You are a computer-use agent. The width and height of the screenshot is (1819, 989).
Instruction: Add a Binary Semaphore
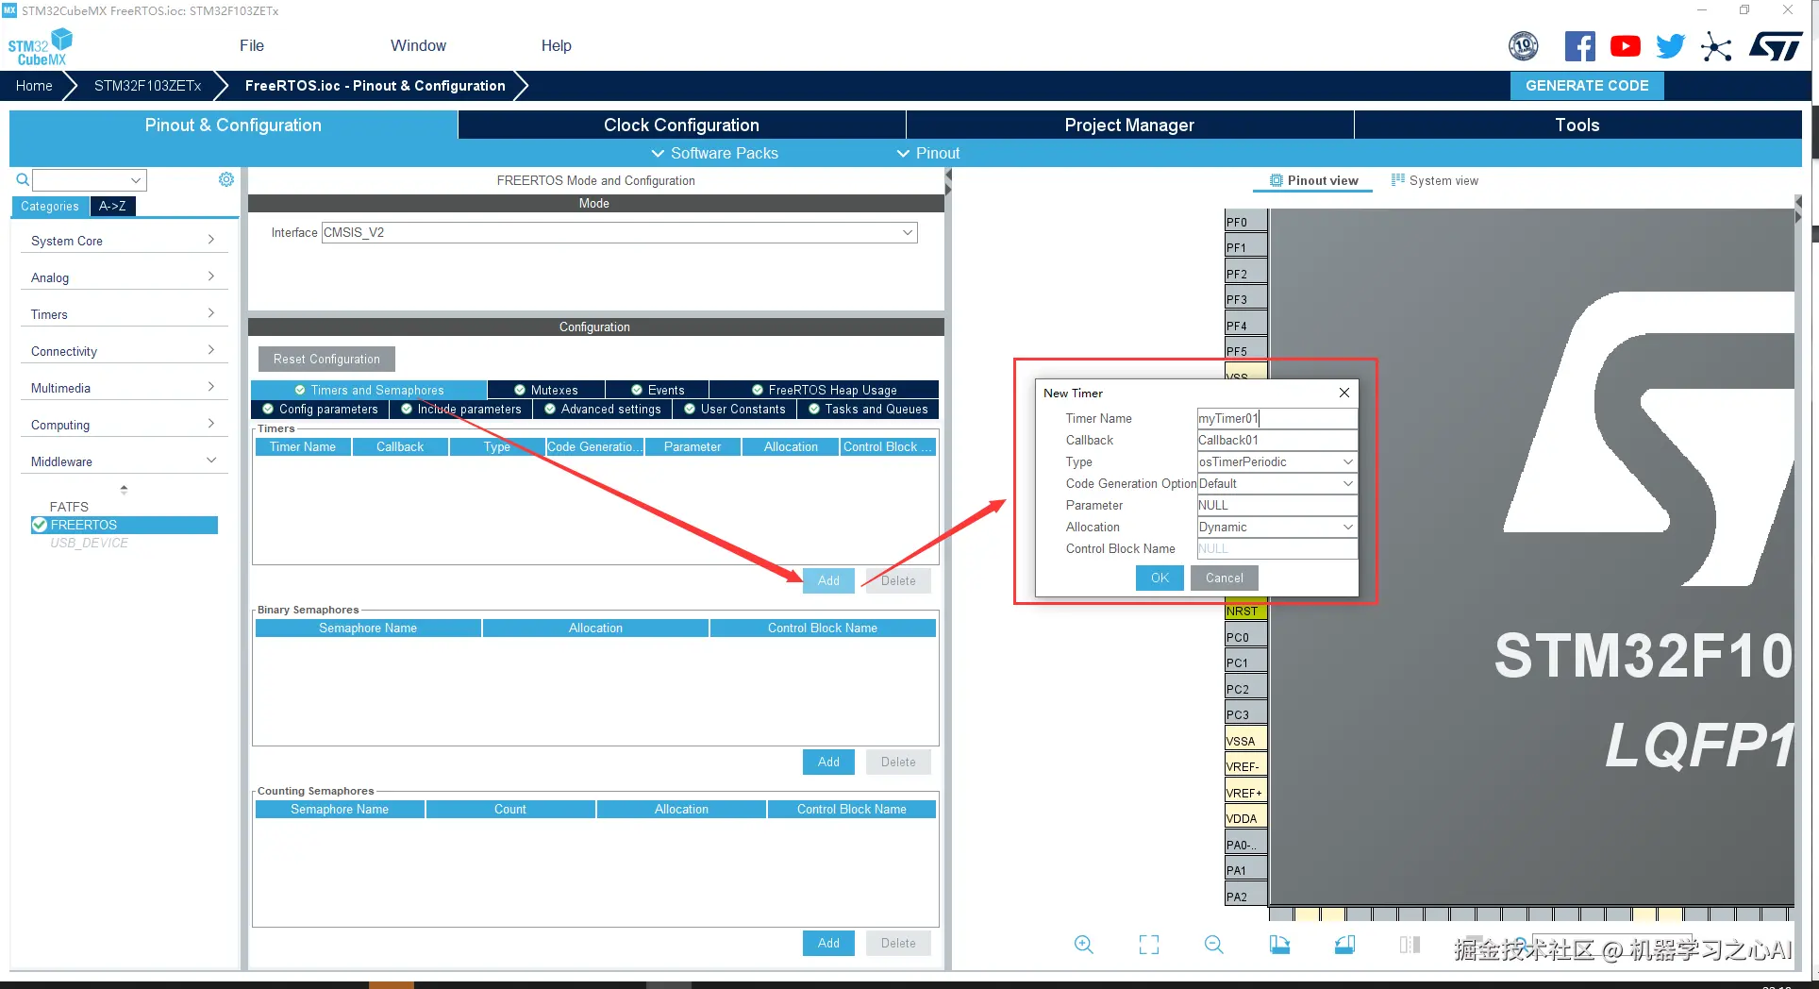click(828, 762)
